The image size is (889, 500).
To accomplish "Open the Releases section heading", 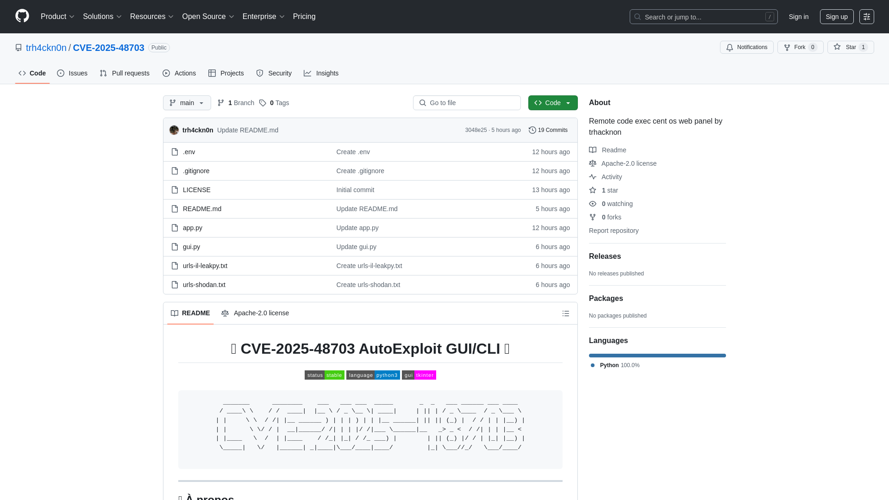I will click(605, 256).
